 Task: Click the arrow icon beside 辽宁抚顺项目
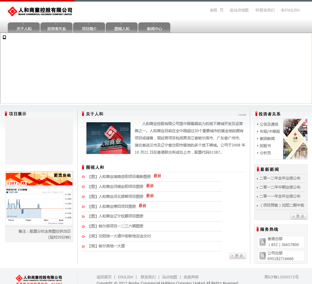(x=84, y=217)
